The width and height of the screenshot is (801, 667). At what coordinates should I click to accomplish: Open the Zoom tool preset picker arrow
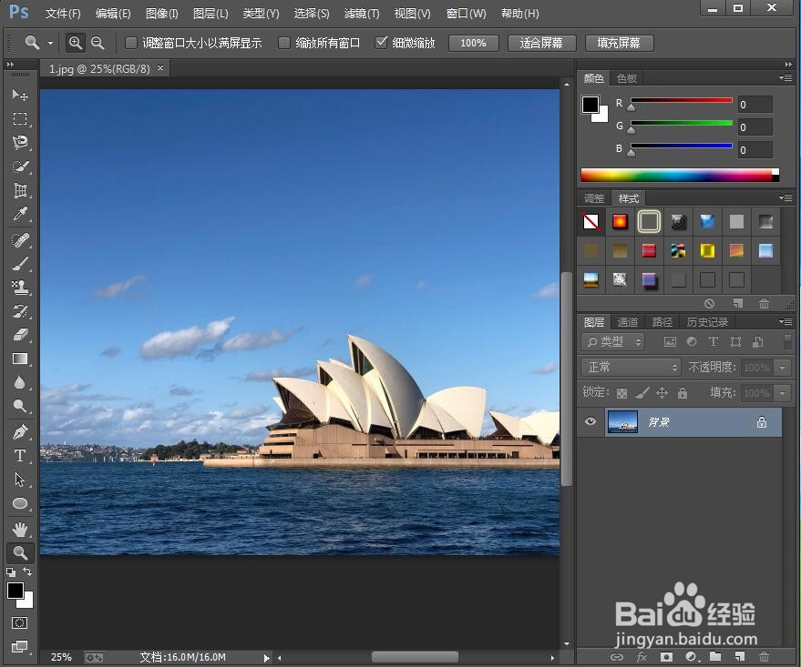(50, 44)
